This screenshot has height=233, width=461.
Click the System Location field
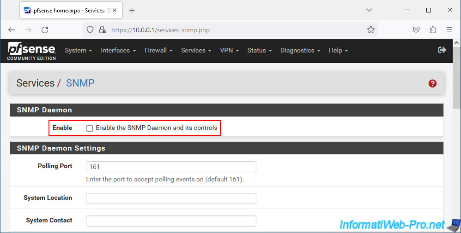[171, 198]
